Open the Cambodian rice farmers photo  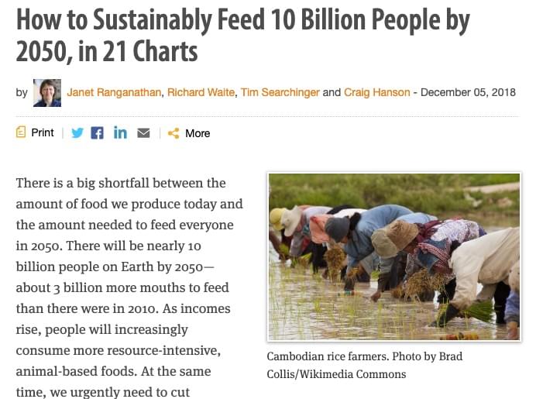click(x=394, y=256)
